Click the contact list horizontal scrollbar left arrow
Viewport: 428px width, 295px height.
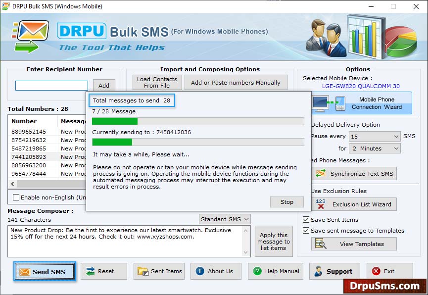pyautogui.click(x=12, y=184)
